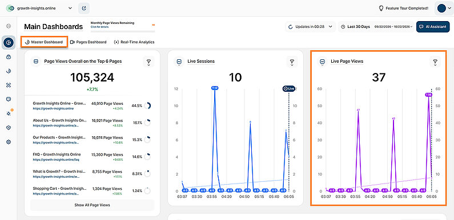Expand the sidebar with the arrow circle icon
The width and height of the screenshot is (454, 220).
tap(9, 26)
